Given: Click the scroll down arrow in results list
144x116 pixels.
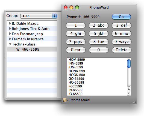Looking at the screenshot, I should (x=129, y=93).
